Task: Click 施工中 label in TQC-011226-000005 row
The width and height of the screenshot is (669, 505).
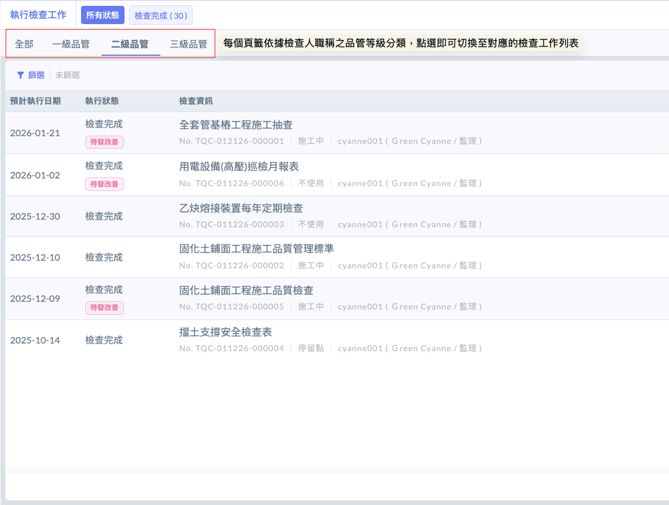Action: [311, 307]
